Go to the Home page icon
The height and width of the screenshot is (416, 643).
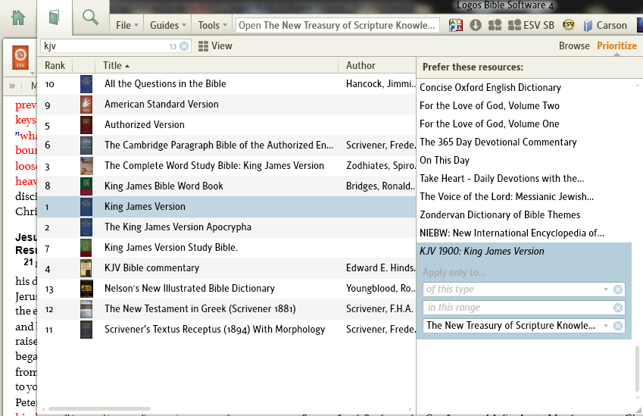click(x=18, y=17)
